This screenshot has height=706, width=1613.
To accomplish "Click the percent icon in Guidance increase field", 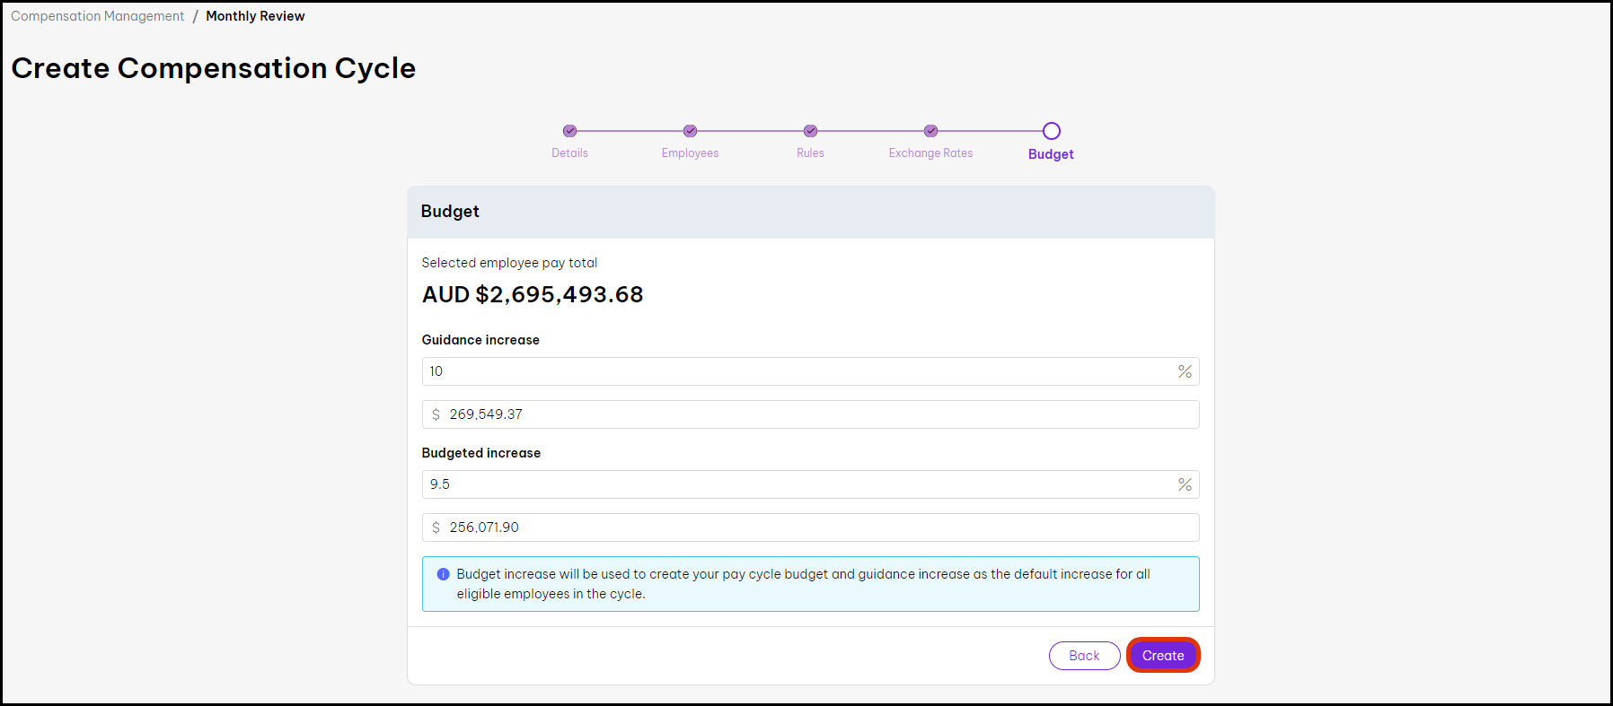I will (x=1185, y=371).
